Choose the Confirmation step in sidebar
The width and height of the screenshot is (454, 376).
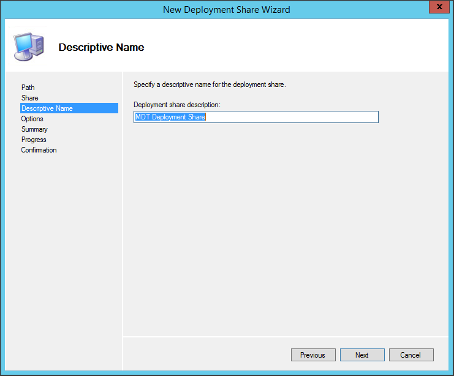(39, 150)
